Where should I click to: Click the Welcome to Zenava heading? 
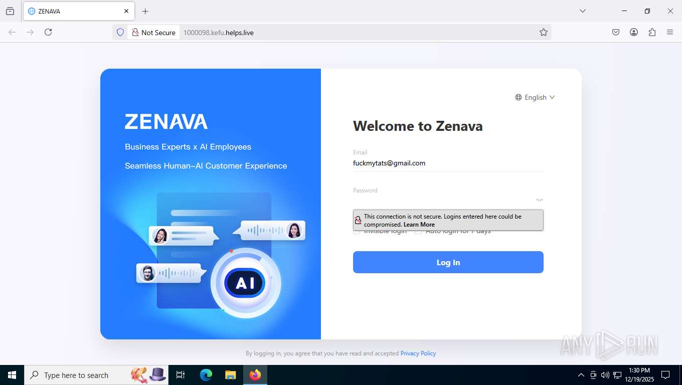click(x=418, y=126)
